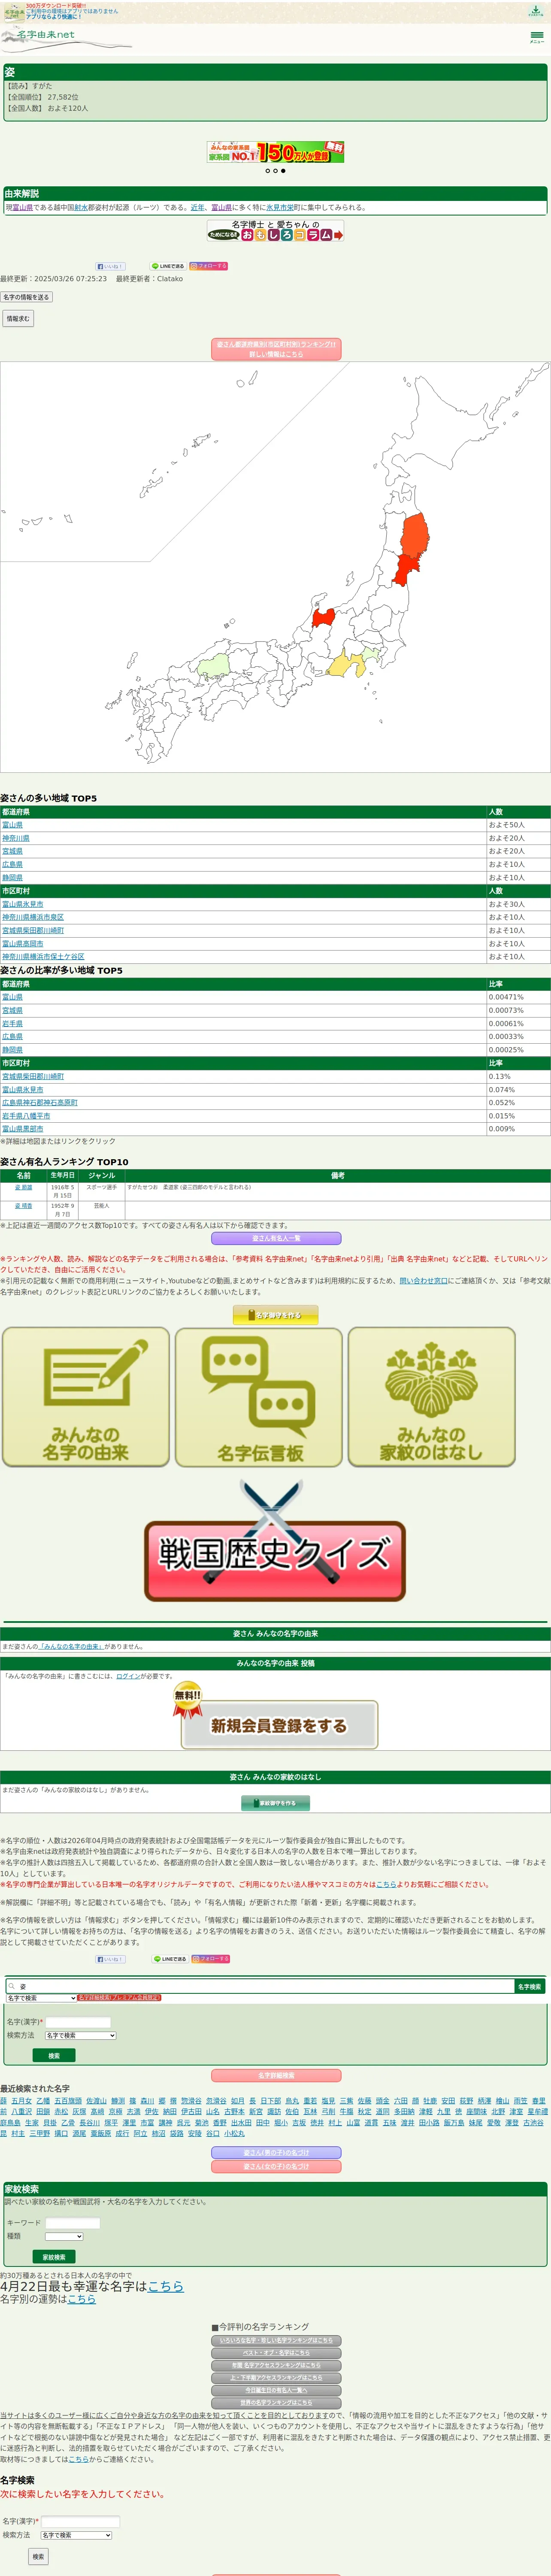551x2576 pixels.
Task: Open 岩手県八幡平市 link
Action: (x=26, y=1116)
